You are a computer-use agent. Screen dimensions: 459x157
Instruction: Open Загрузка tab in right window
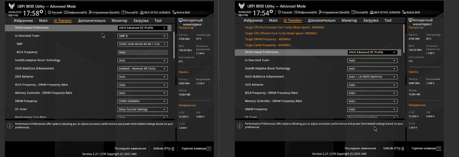click(x=371, y=20)
